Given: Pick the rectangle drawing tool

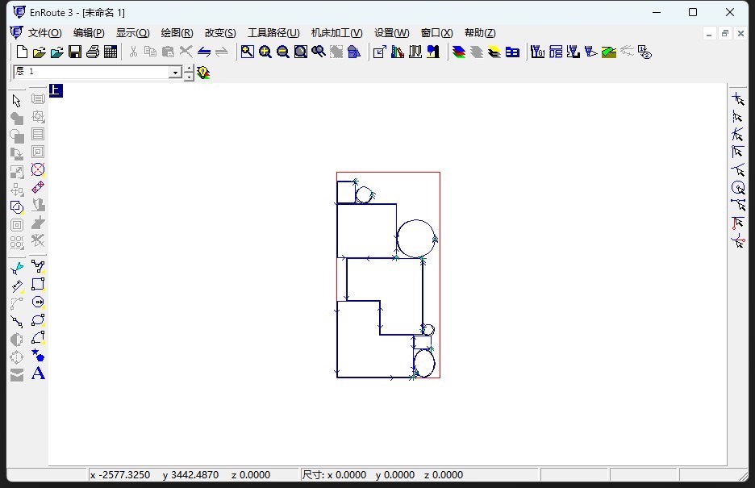Looking at the screenshot, I should click(x=38, y=284).
